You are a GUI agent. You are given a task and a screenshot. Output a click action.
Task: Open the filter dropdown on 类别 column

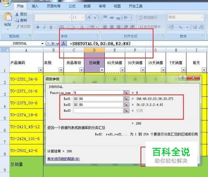(61, 70)
